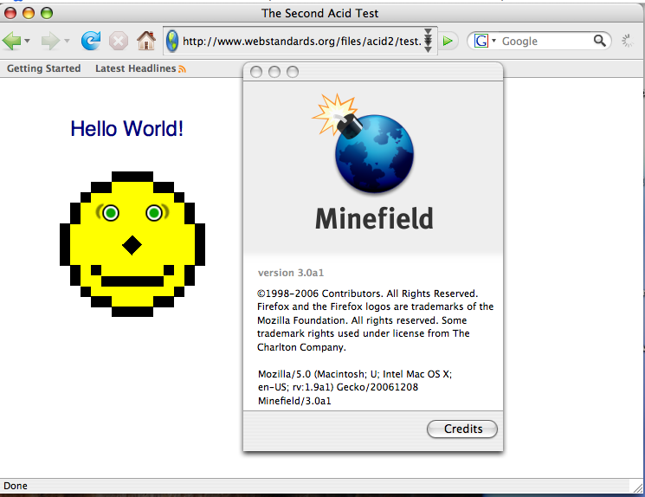Image resolution: width=645 pixels, height=497 pixels.
Task: Click the green Go arrow button
Action: 448,41
